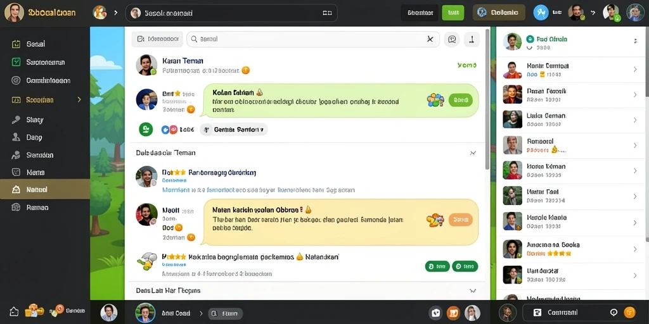Open Konar Cemioal row chevron
Screen dimensions: 649x324
635,70
